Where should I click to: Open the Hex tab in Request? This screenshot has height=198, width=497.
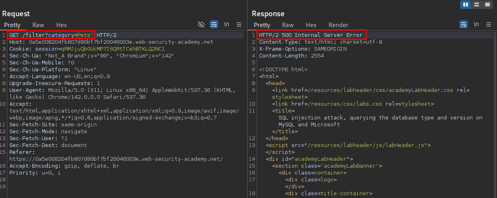[62, 25]
